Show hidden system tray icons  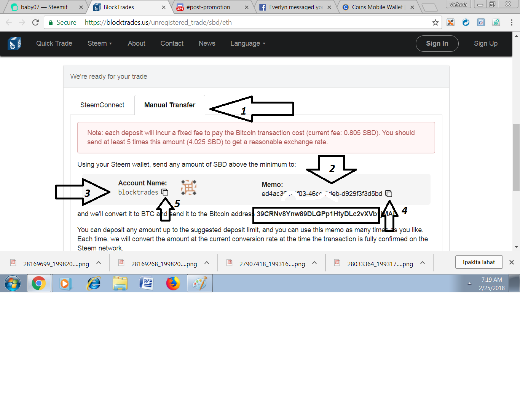(469, 284)
